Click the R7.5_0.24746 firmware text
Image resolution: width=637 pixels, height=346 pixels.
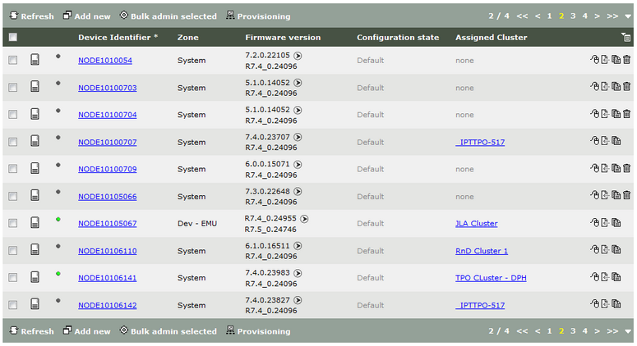[270, 230]
